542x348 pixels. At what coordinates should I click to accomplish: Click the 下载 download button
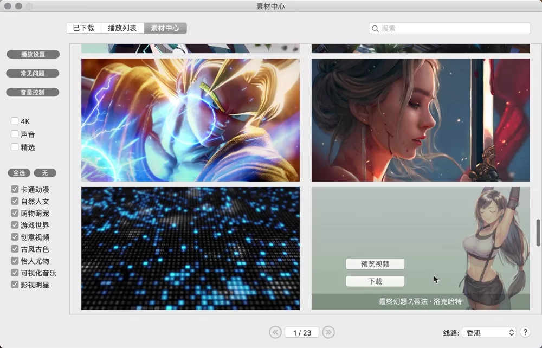(375, 281)
